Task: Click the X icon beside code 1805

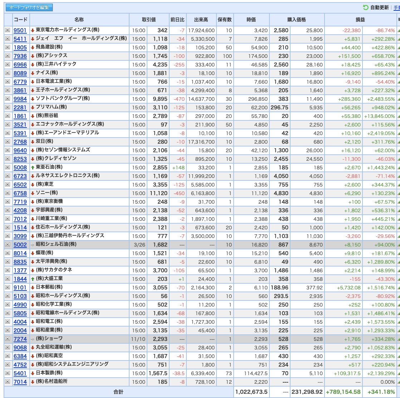Action: (8, 47)
